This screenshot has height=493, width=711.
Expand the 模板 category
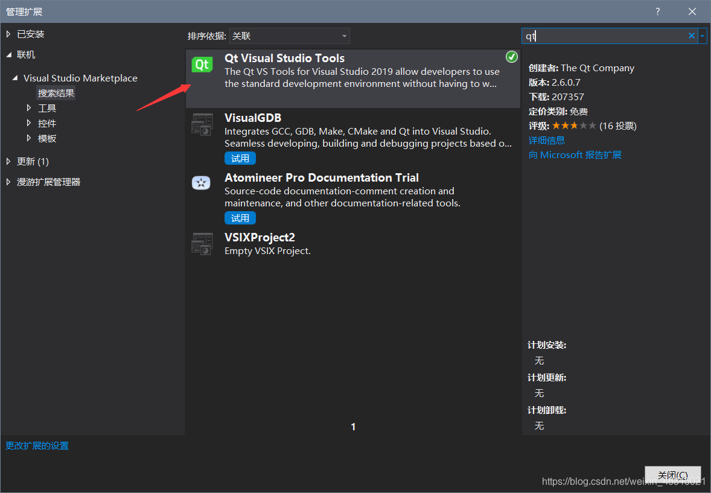pos(29,138)
